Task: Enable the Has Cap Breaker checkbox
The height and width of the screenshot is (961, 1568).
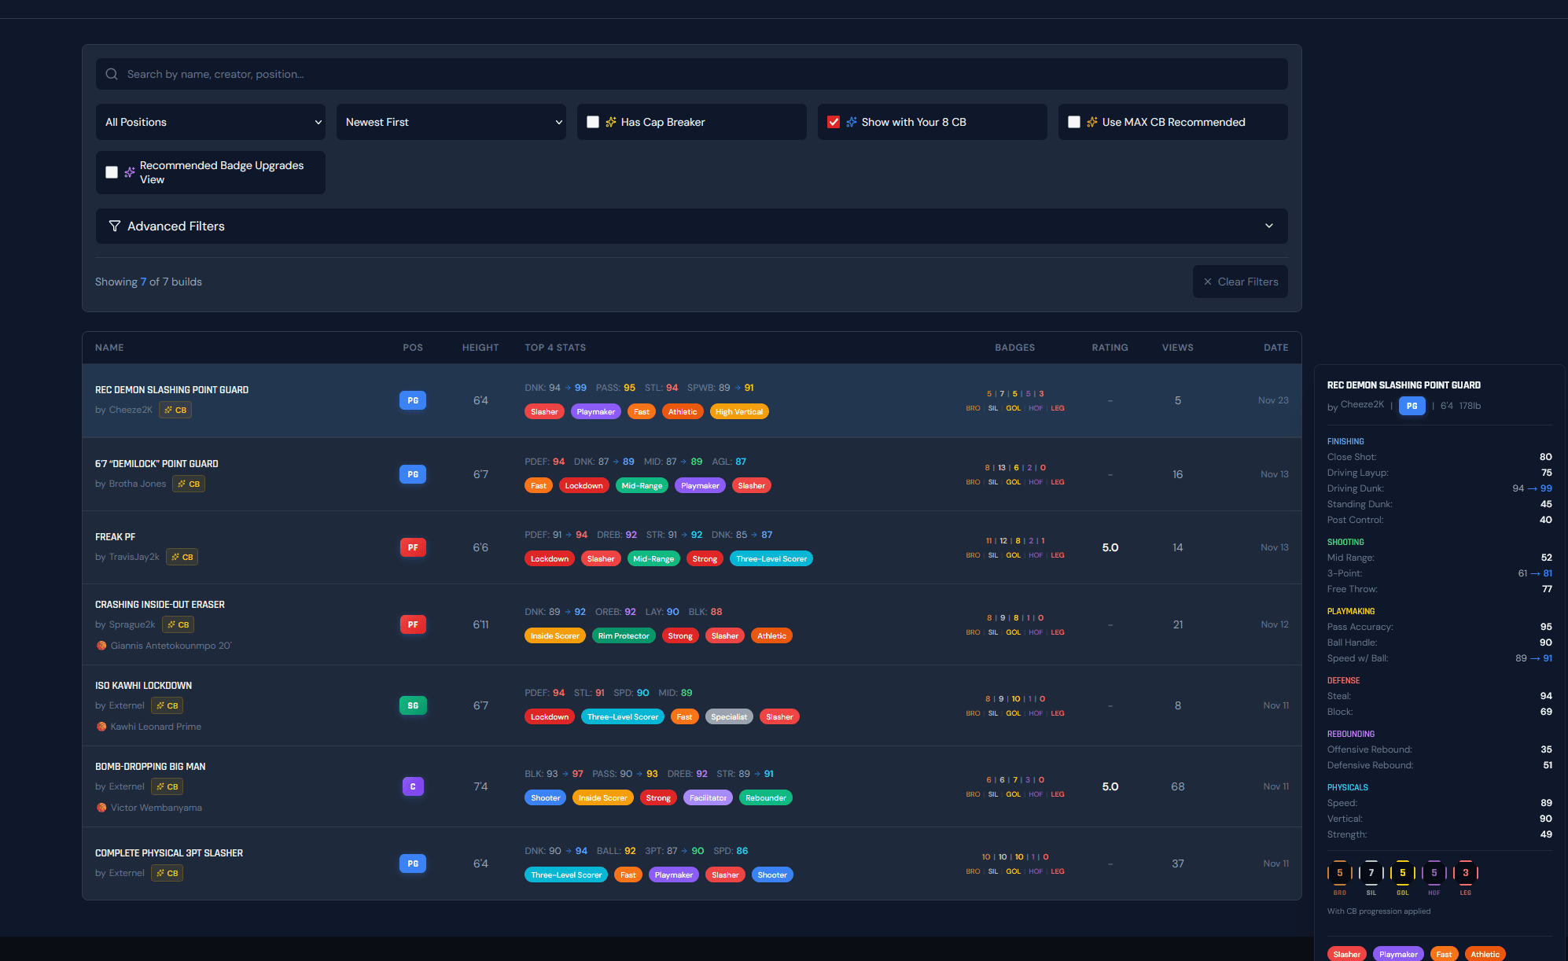Action: [x=593, y=122]
